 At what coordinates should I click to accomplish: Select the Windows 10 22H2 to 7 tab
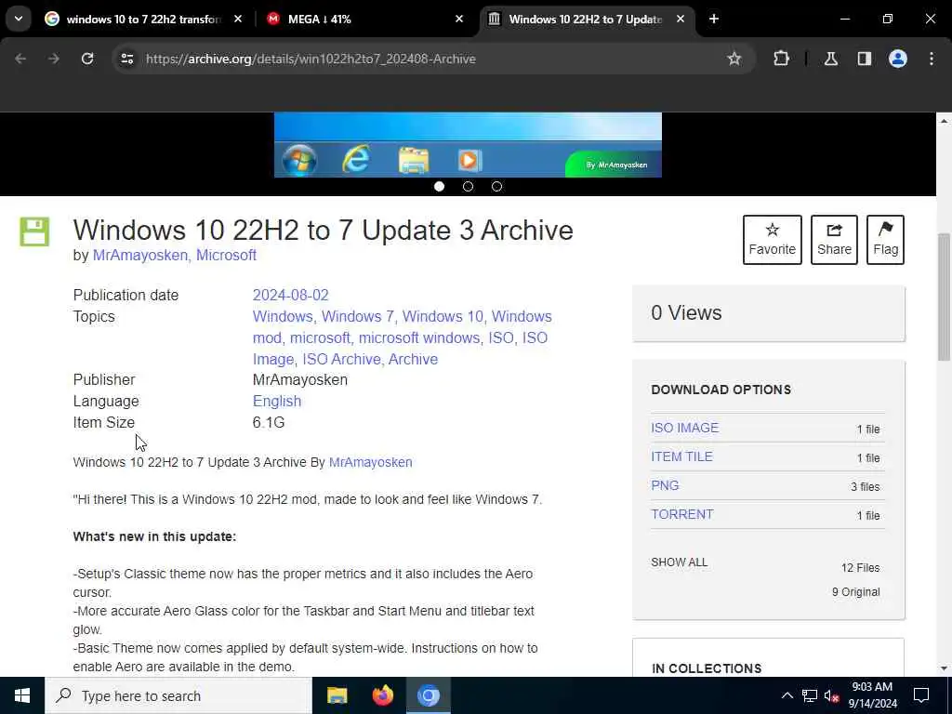tap(586, 20)
